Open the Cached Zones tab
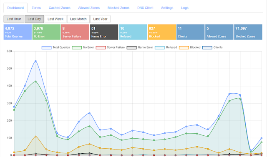Viewport: 267px width, 157px height. tap(60, 8)
